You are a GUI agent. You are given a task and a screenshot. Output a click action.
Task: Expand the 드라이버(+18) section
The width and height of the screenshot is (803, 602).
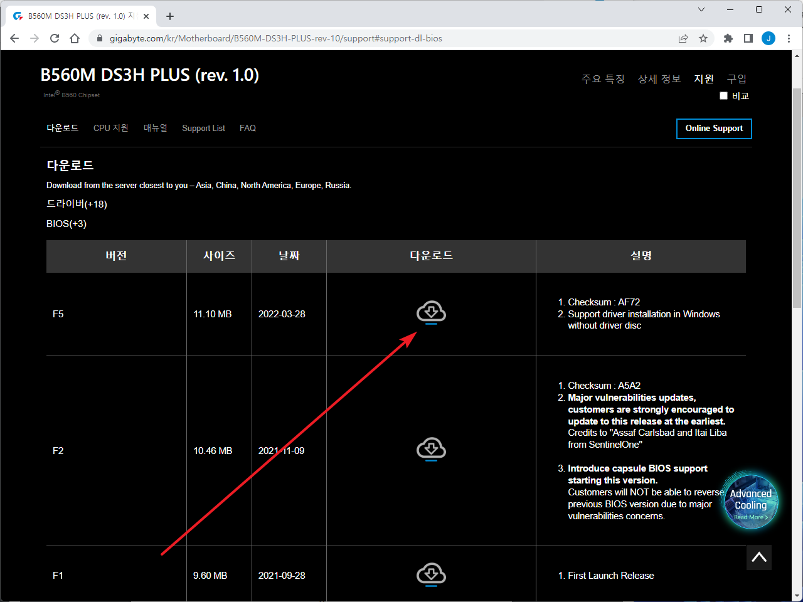pyautogui.click(x=77, y=204)
